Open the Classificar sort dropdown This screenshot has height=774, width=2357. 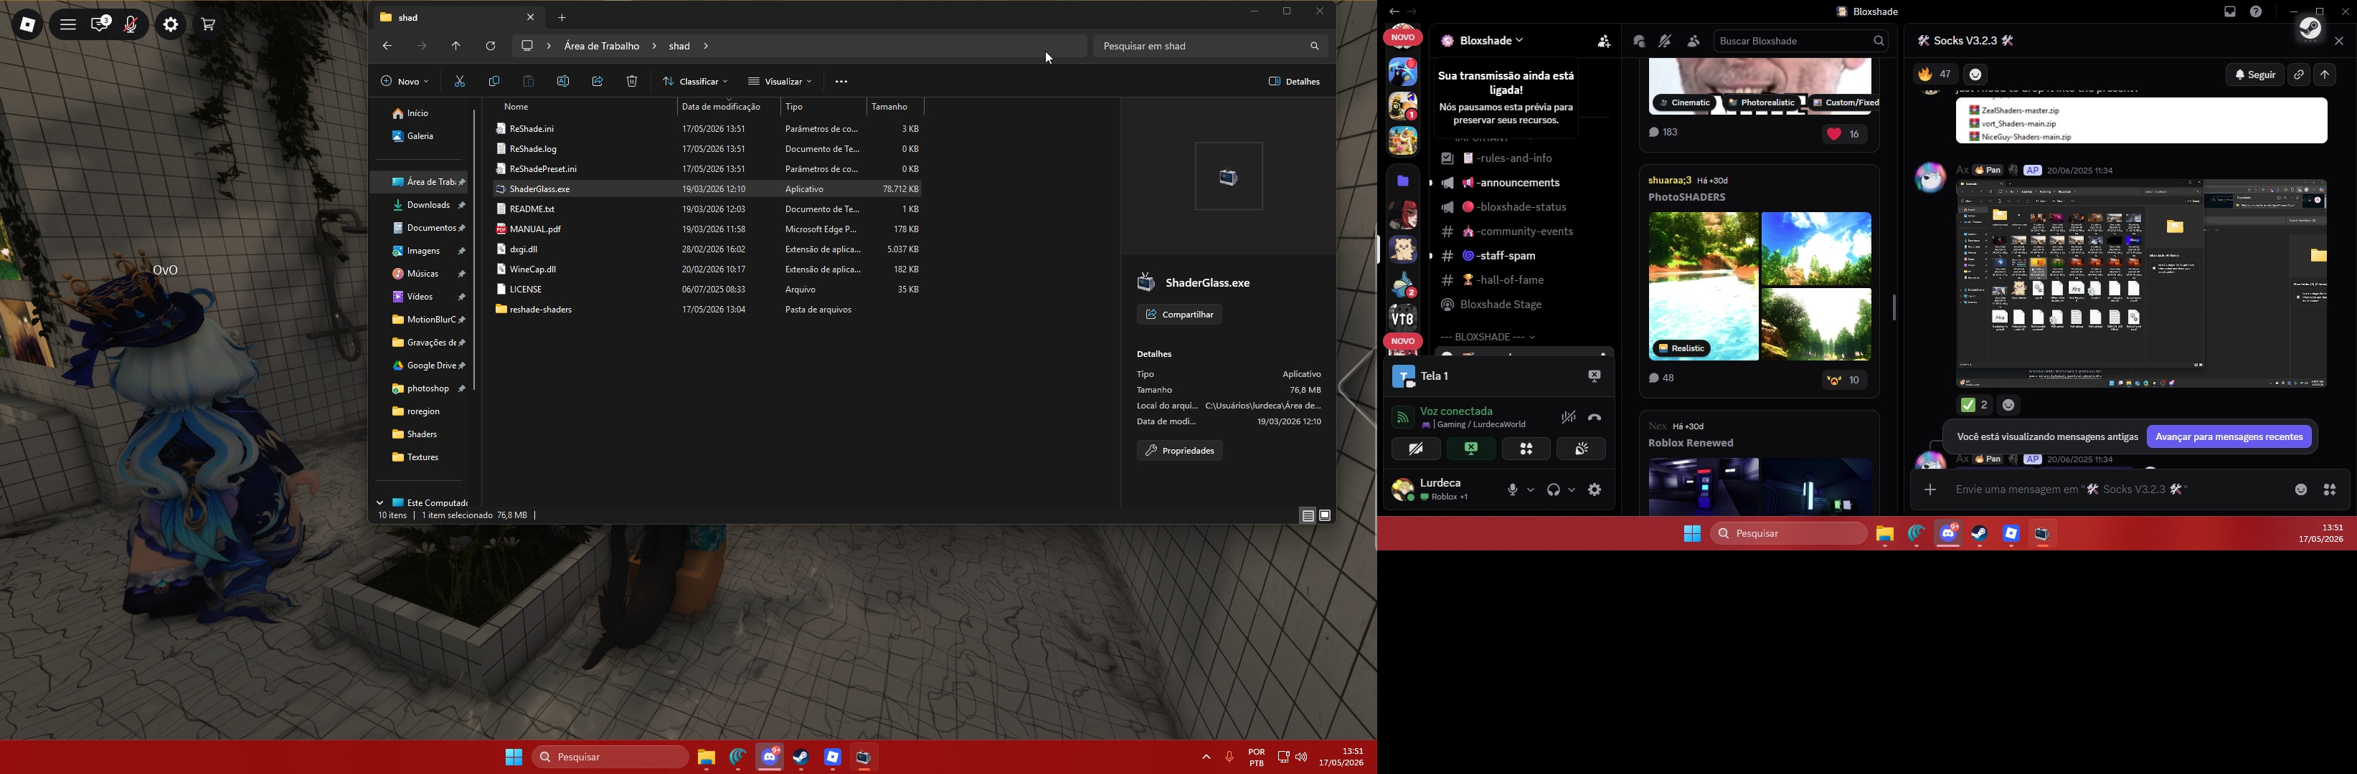point(694,81)
